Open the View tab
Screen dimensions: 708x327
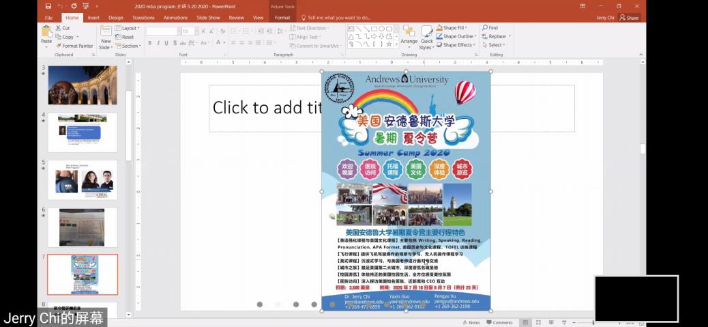[x=258, y=18]
